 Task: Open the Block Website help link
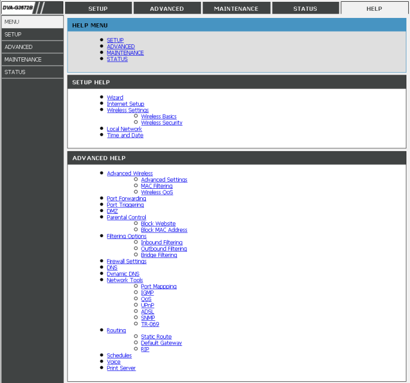(x=158, y=223)
